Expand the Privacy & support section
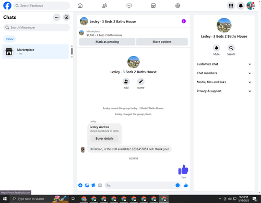 pos(224,91)
